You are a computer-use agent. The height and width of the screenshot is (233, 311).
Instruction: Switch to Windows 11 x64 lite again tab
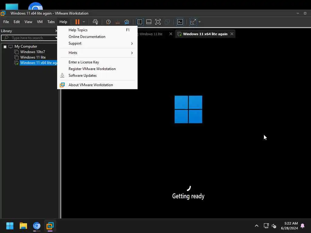[205, 34]
